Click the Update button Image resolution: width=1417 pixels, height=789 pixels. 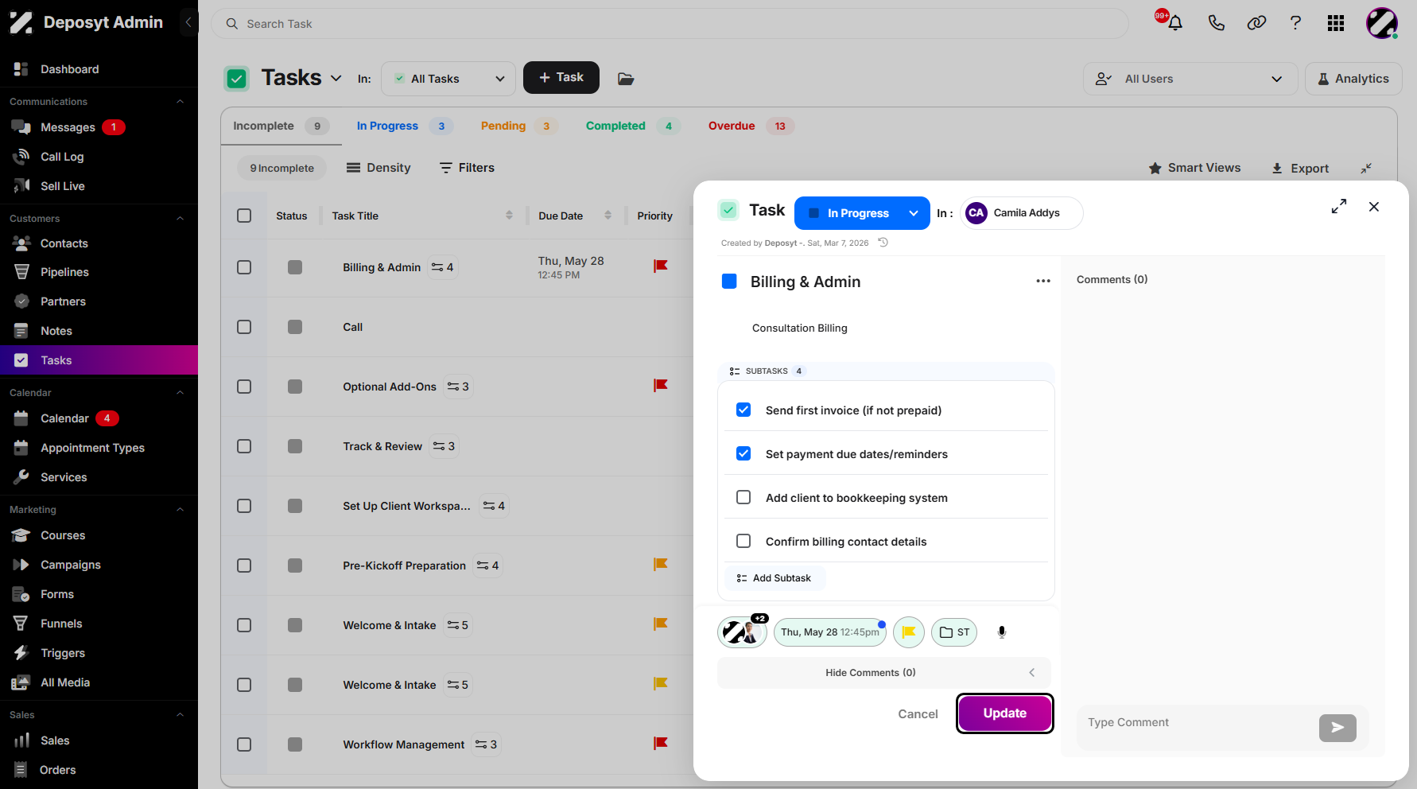pyautogui.click(x=1005, y=713)
